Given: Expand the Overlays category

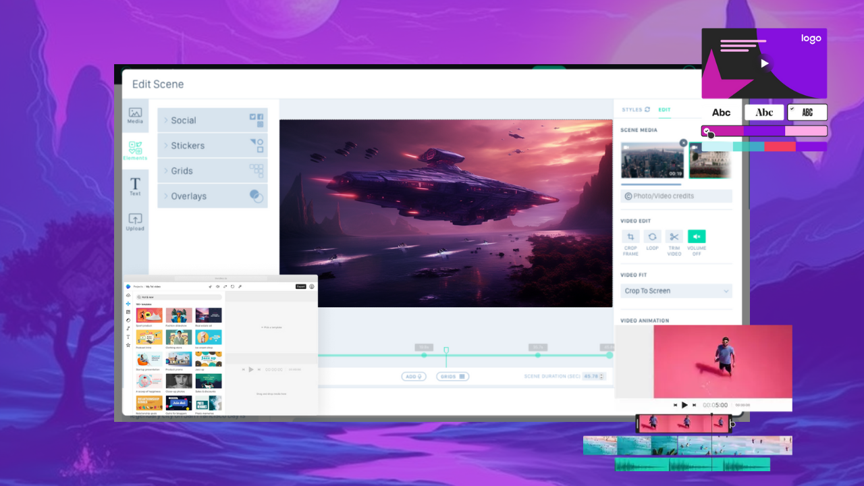Looking at the screenshot, I should point(213,196).
